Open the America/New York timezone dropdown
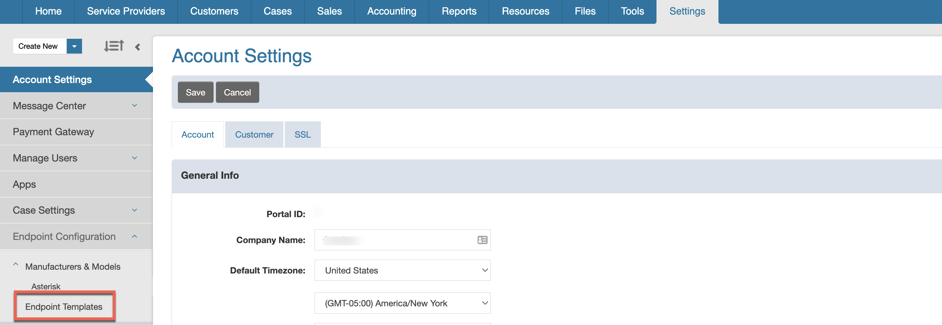Viewport: 942px width, 325px height. coord(402,303)
